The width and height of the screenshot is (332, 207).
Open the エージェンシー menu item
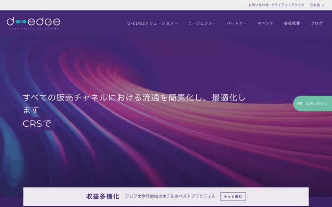point(202,23)
